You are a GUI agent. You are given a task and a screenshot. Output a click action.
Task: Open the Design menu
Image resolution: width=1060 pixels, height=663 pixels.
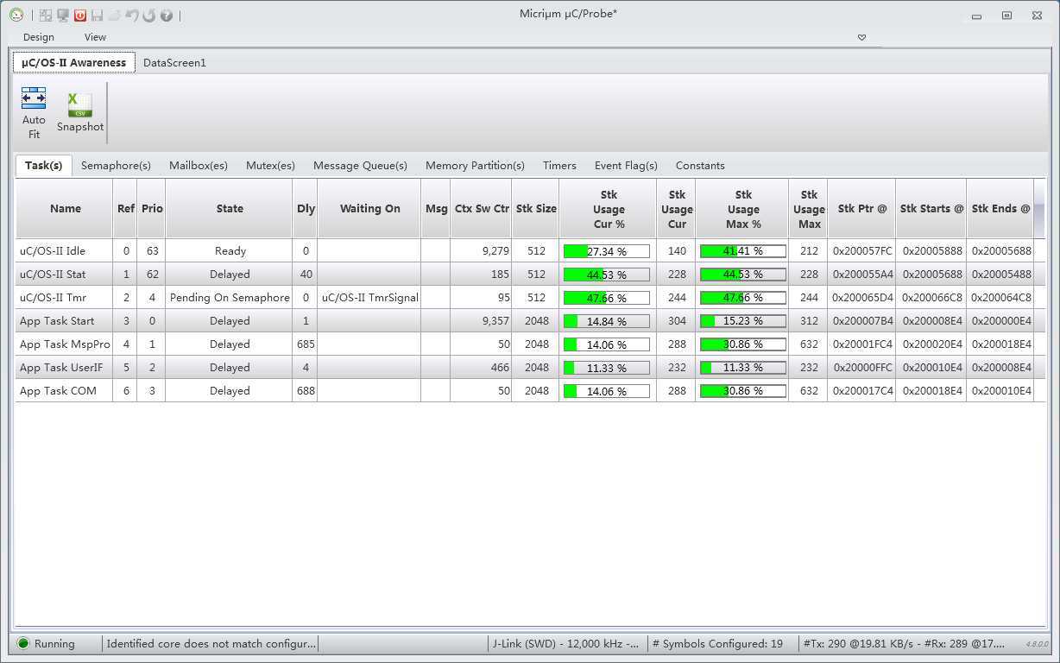click(x=39, y=37)
